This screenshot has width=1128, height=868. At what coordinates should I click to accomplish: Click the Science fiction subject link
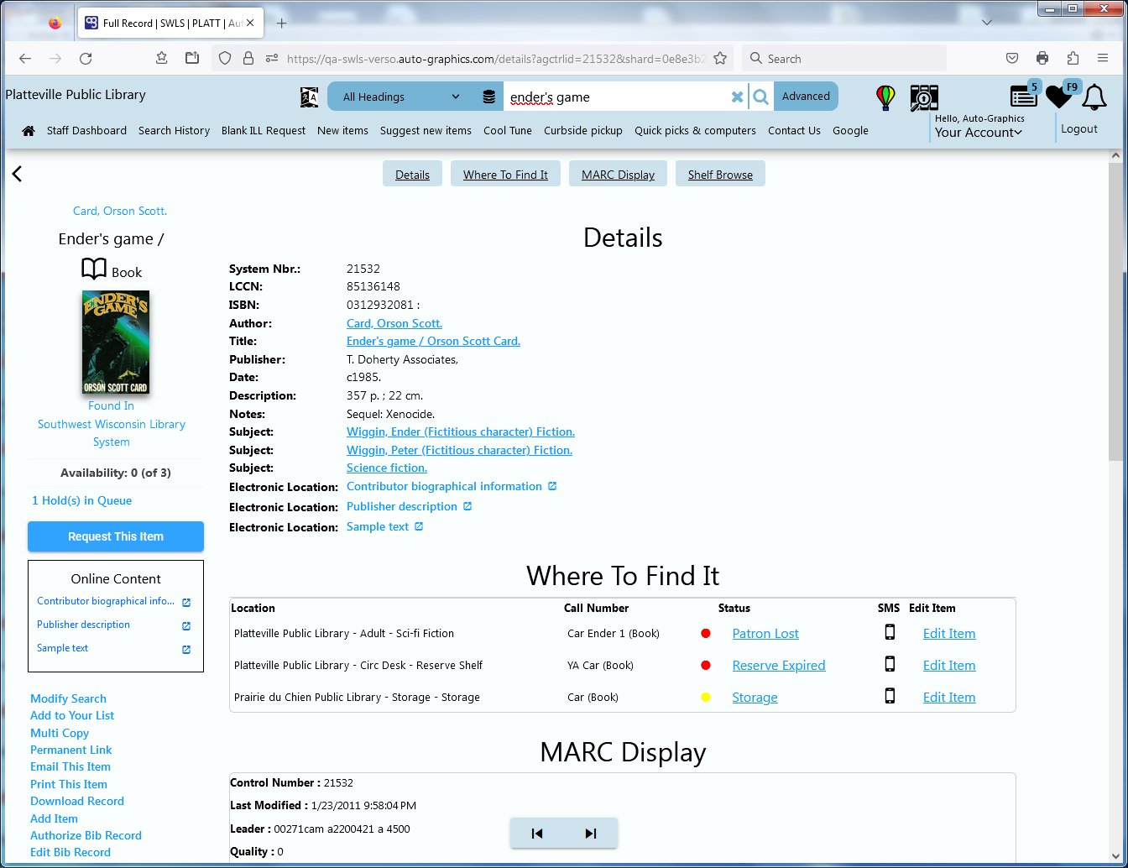pos(387,468)
